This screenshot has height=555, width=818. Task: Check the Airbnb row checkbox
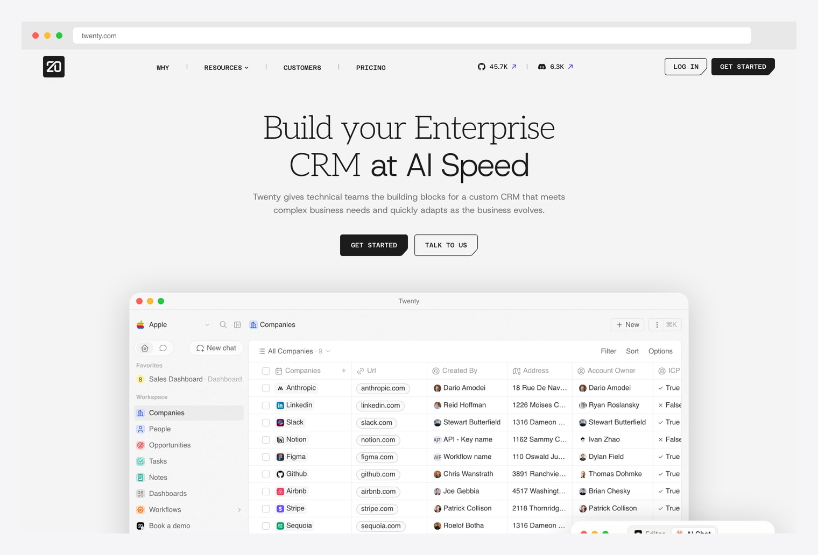[266, 491]
